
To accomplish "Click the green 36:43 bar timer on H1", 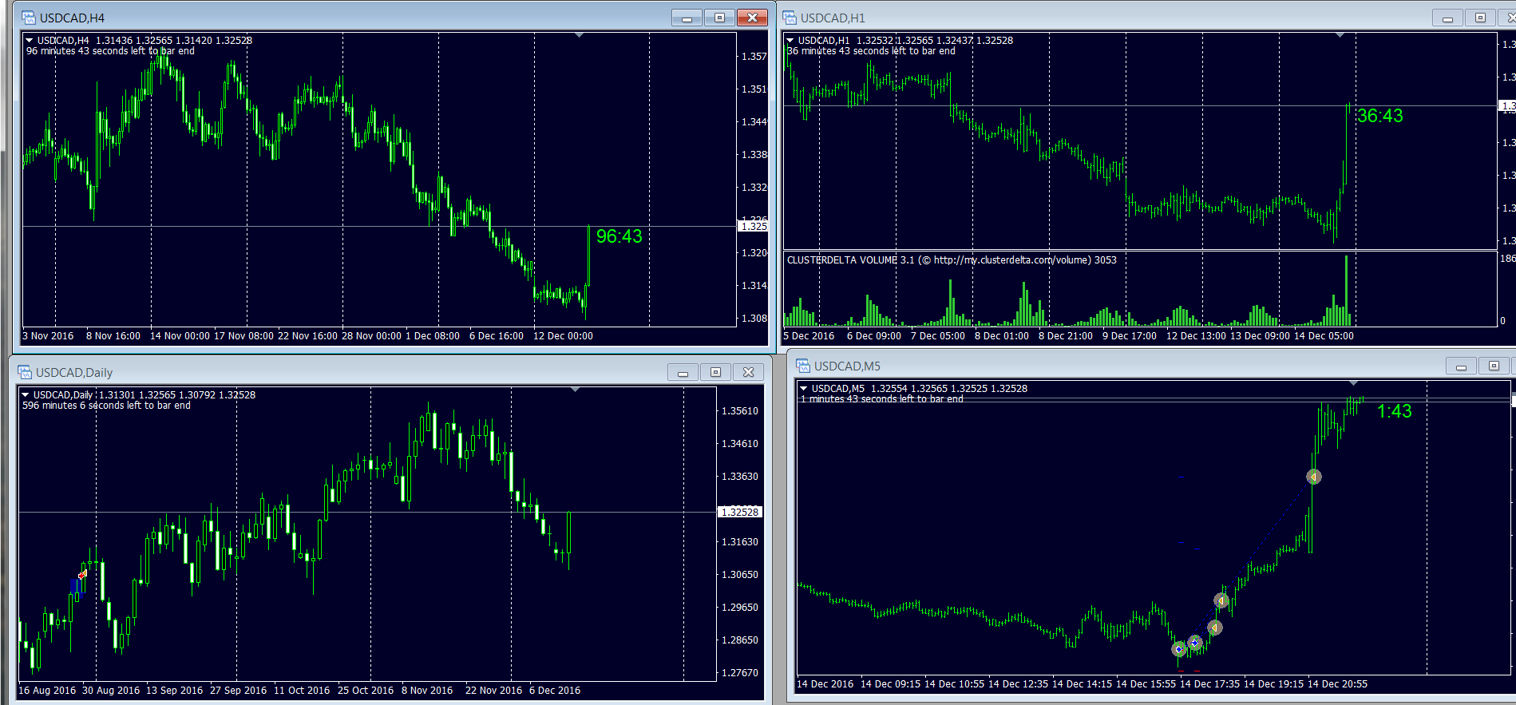I will click(1380, 116).
